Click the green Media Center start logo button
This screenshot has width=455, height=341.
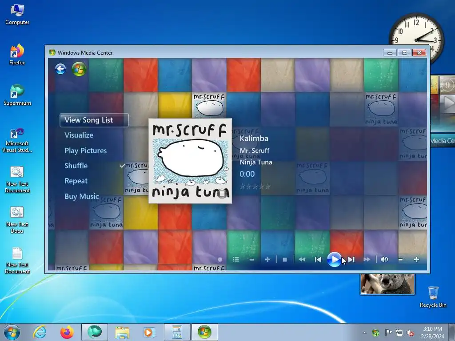point(79,69)
